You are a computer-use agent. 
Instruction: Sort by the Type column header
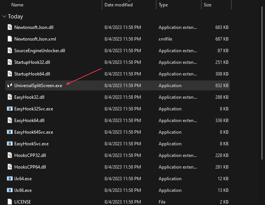tap(163, 5)
